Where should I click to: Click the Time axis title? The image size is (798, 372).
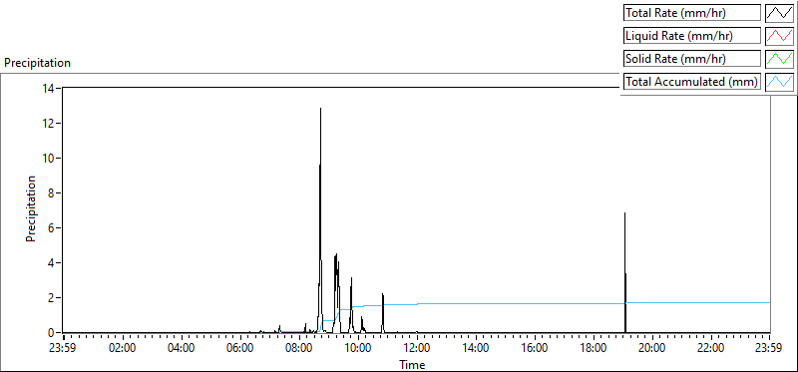[x=412, y=364]
